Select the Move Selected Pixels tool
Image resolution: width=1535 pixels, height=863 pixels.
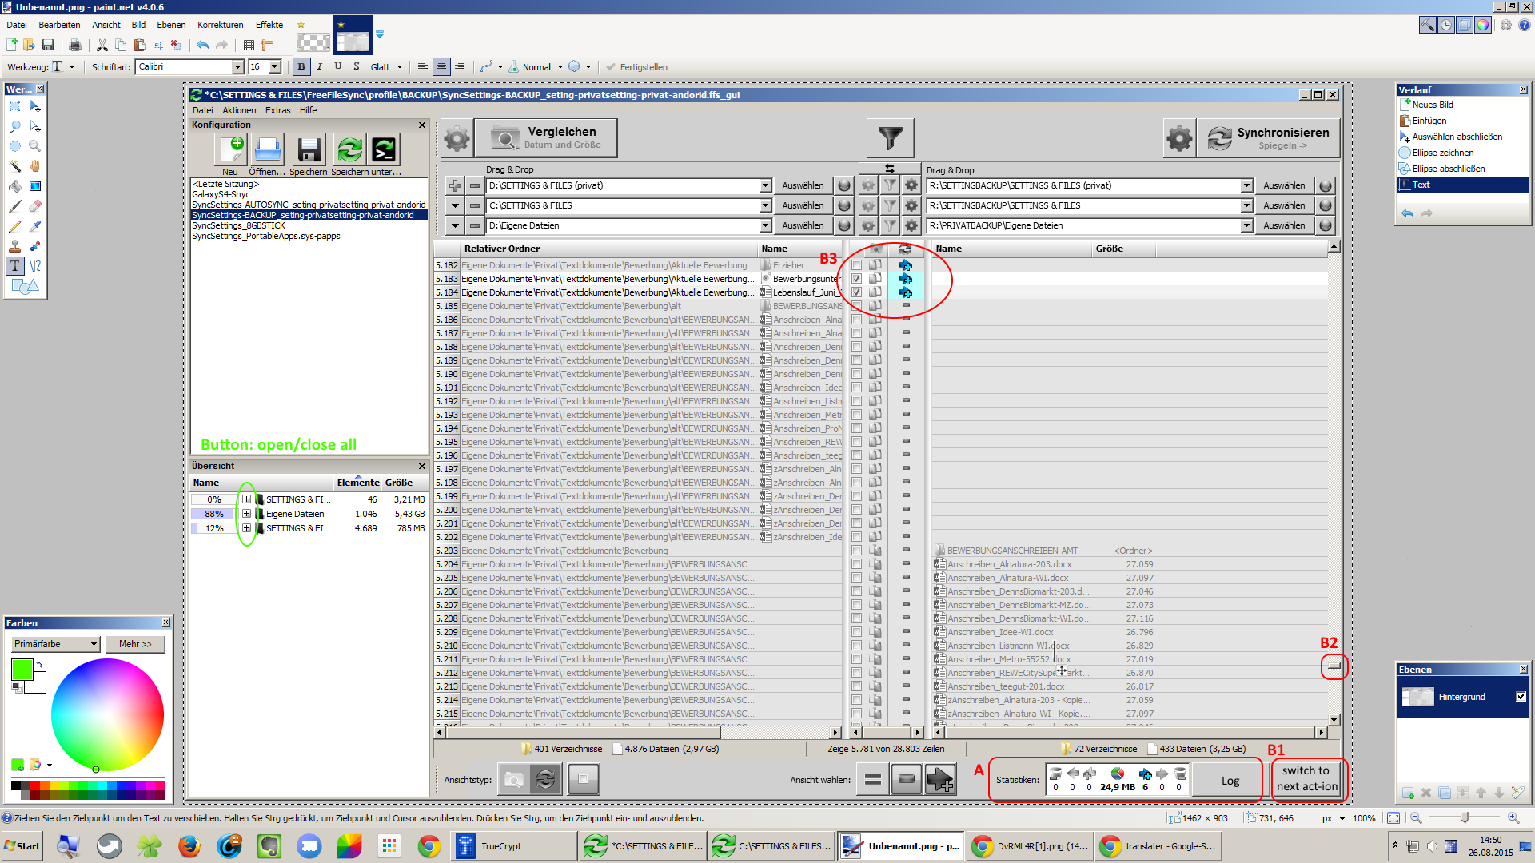[35, 106]
